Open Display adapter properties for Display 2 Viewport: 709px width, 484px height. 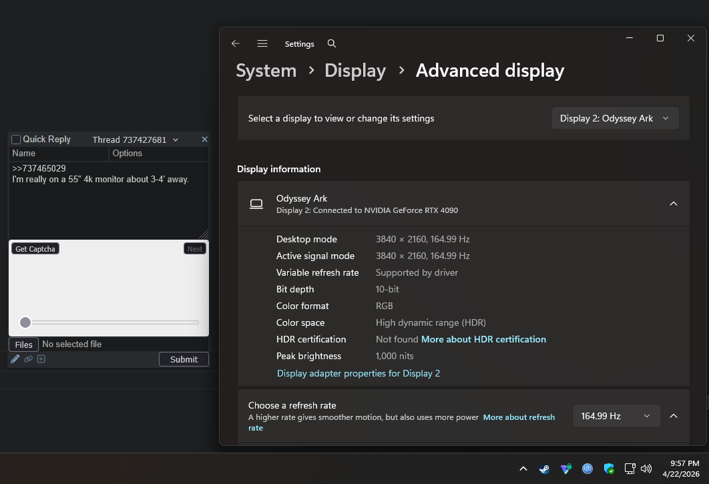click(359, 373)
